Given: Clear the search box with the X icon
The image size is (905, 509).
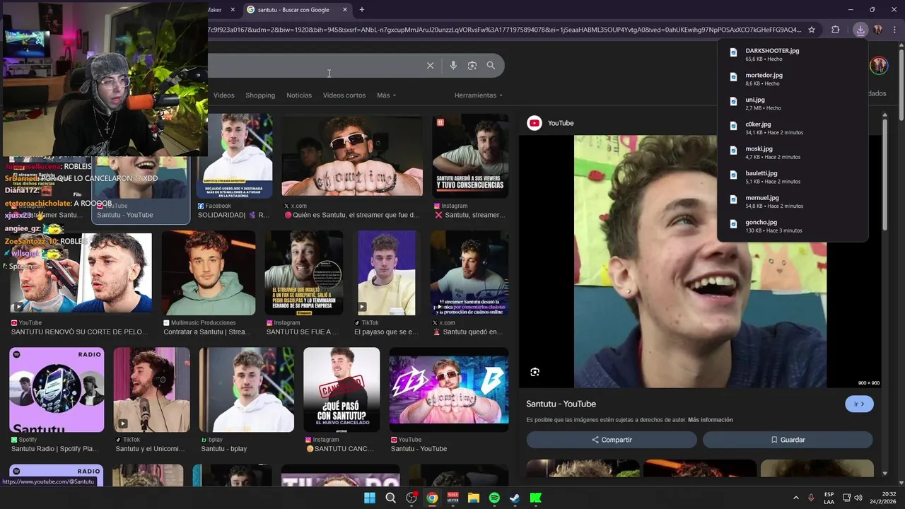Looking at the screenshot, I should coord(430,66).
